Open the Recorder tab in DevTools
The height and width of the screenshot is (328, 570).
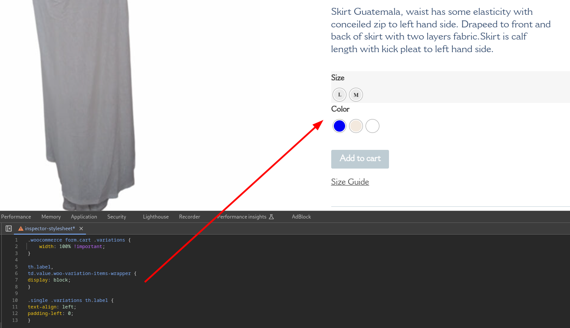pyautogui.click(x=190, y=217)
